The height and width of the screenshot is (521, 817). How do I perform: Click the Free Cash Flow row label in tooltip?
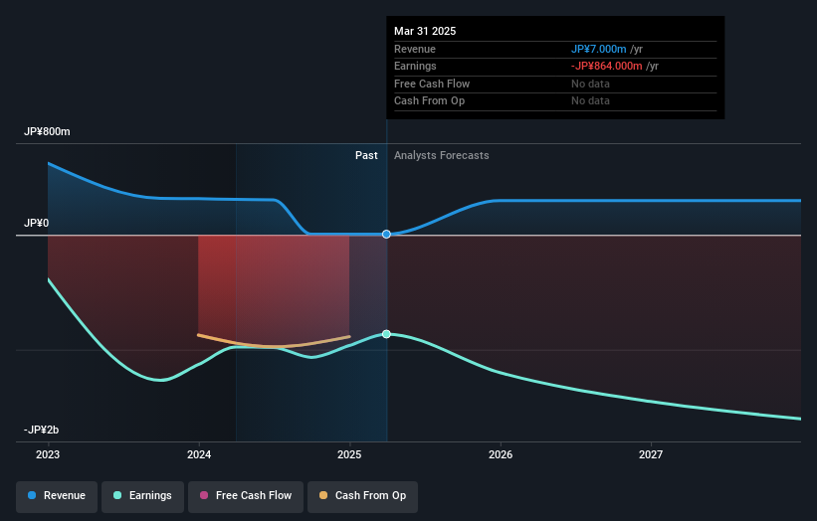pyautogui.click(x=432, y=84)
